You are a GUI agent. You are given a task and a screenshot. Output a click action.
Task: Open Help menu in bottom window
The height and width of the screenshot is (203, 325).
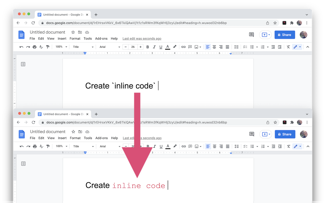click(115, 138)
